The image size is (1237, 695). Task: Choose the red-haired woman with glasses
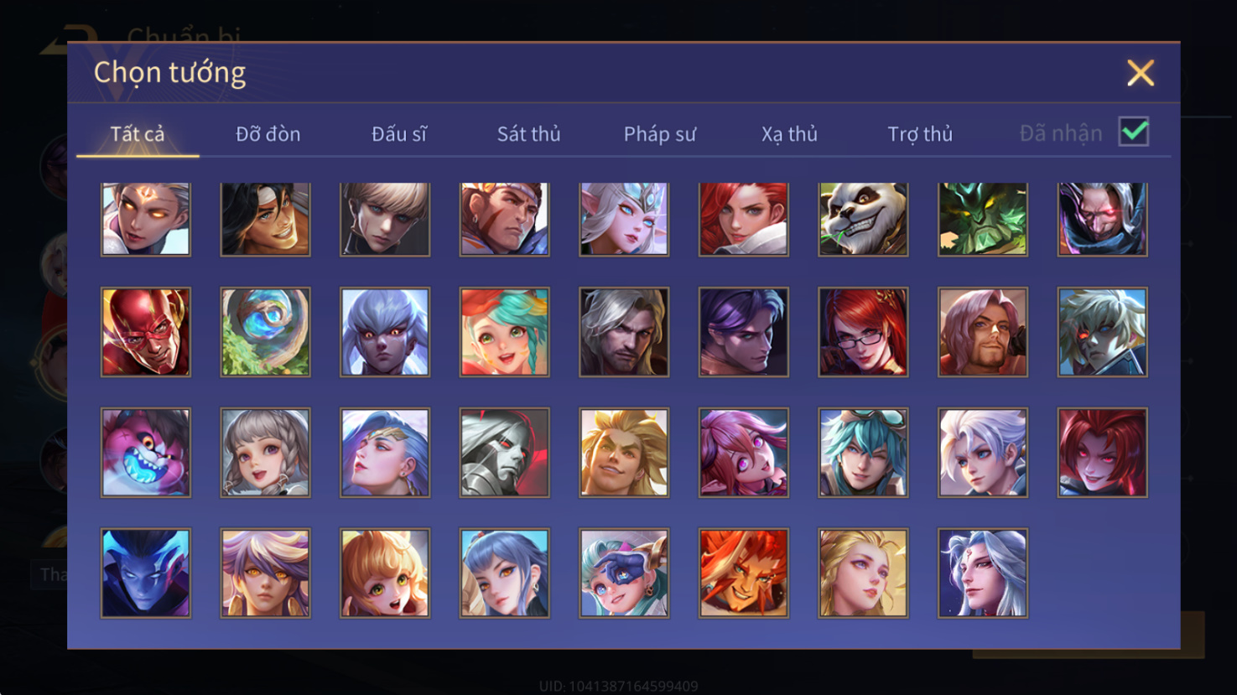point(863,332)
